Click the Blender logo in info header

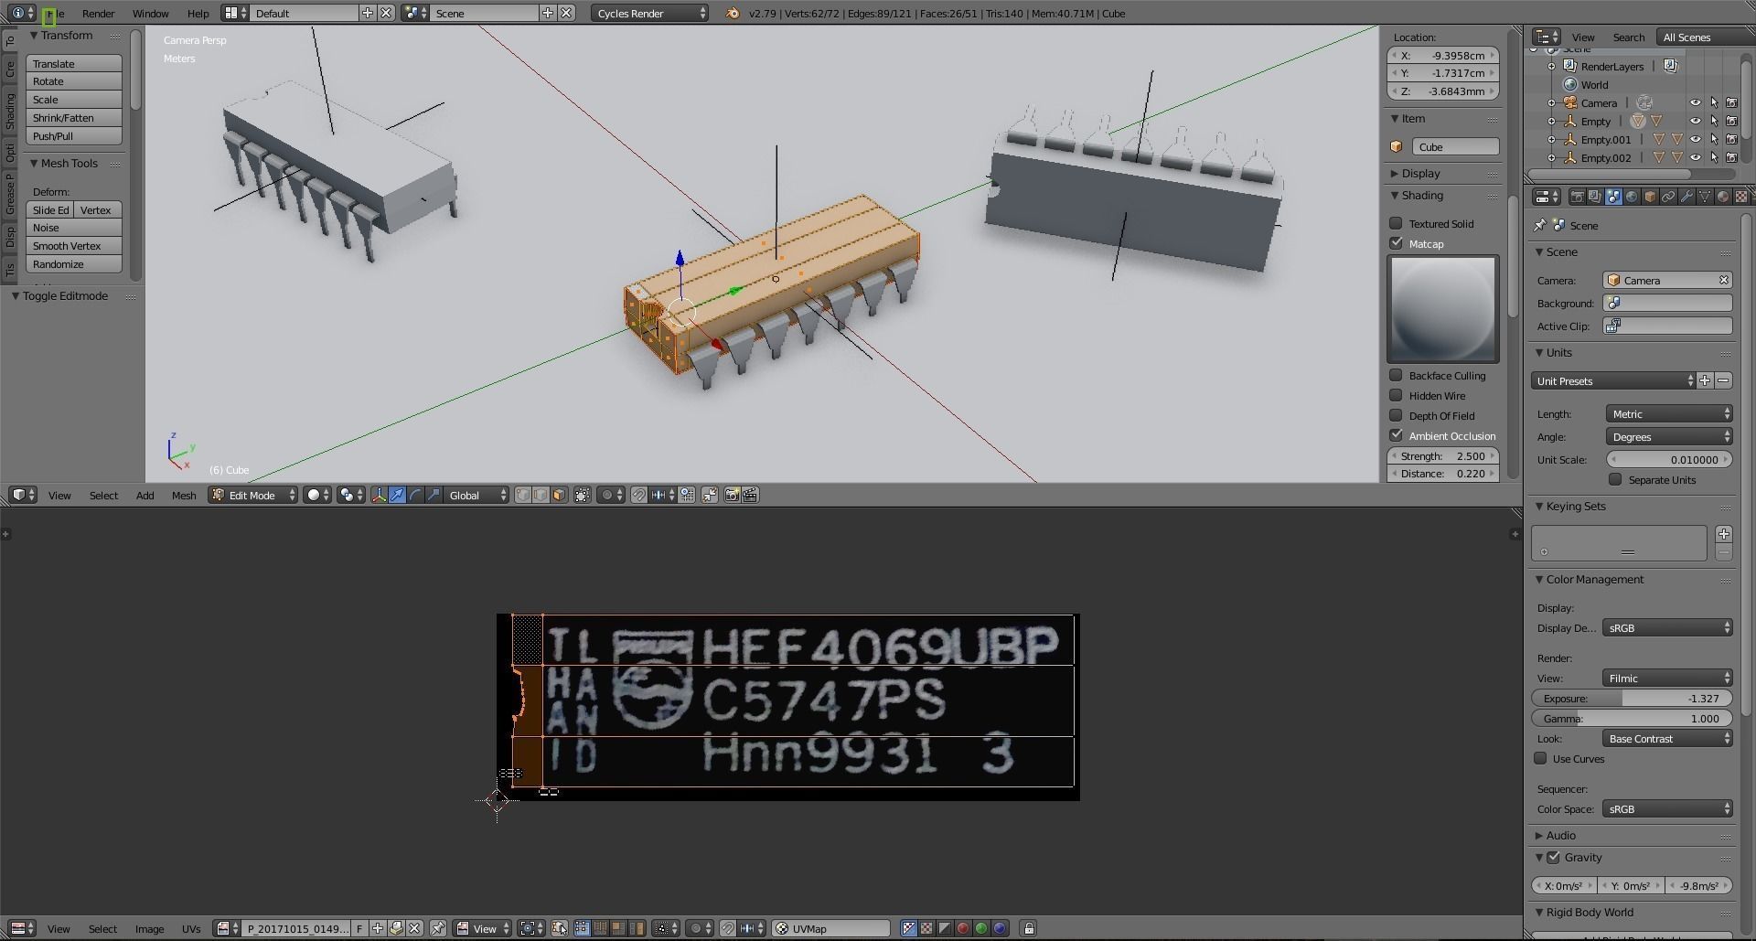click(x=732, y=13)
